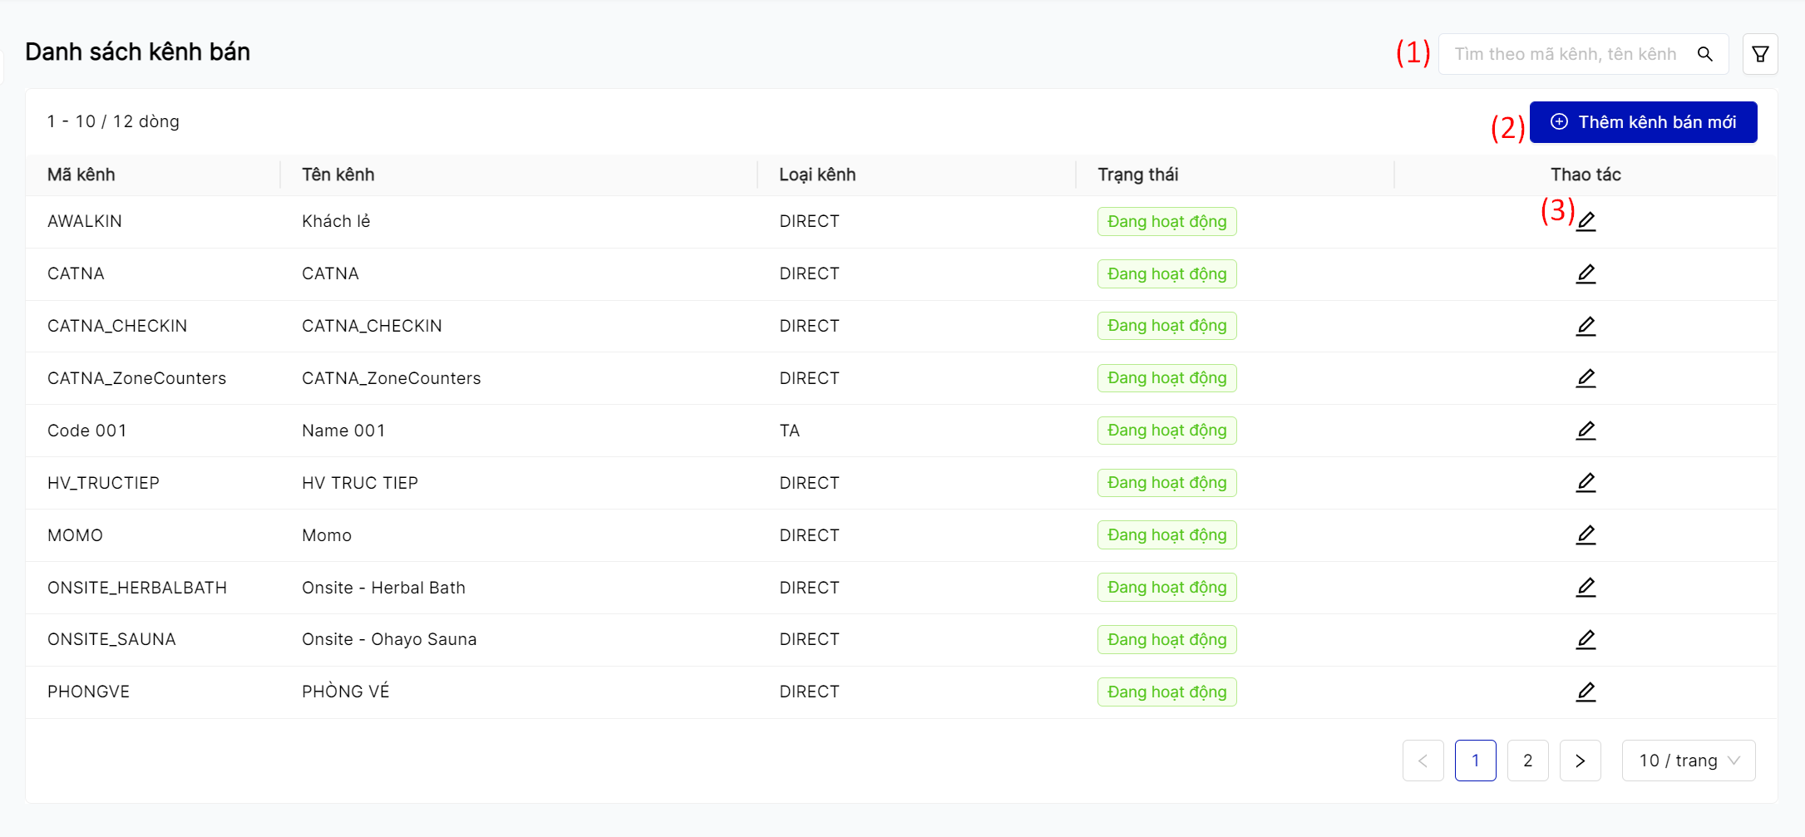The height and width of the screenshot is (837, 1805).
Task: Go to page 2
Action: (x=1527, y=761)
